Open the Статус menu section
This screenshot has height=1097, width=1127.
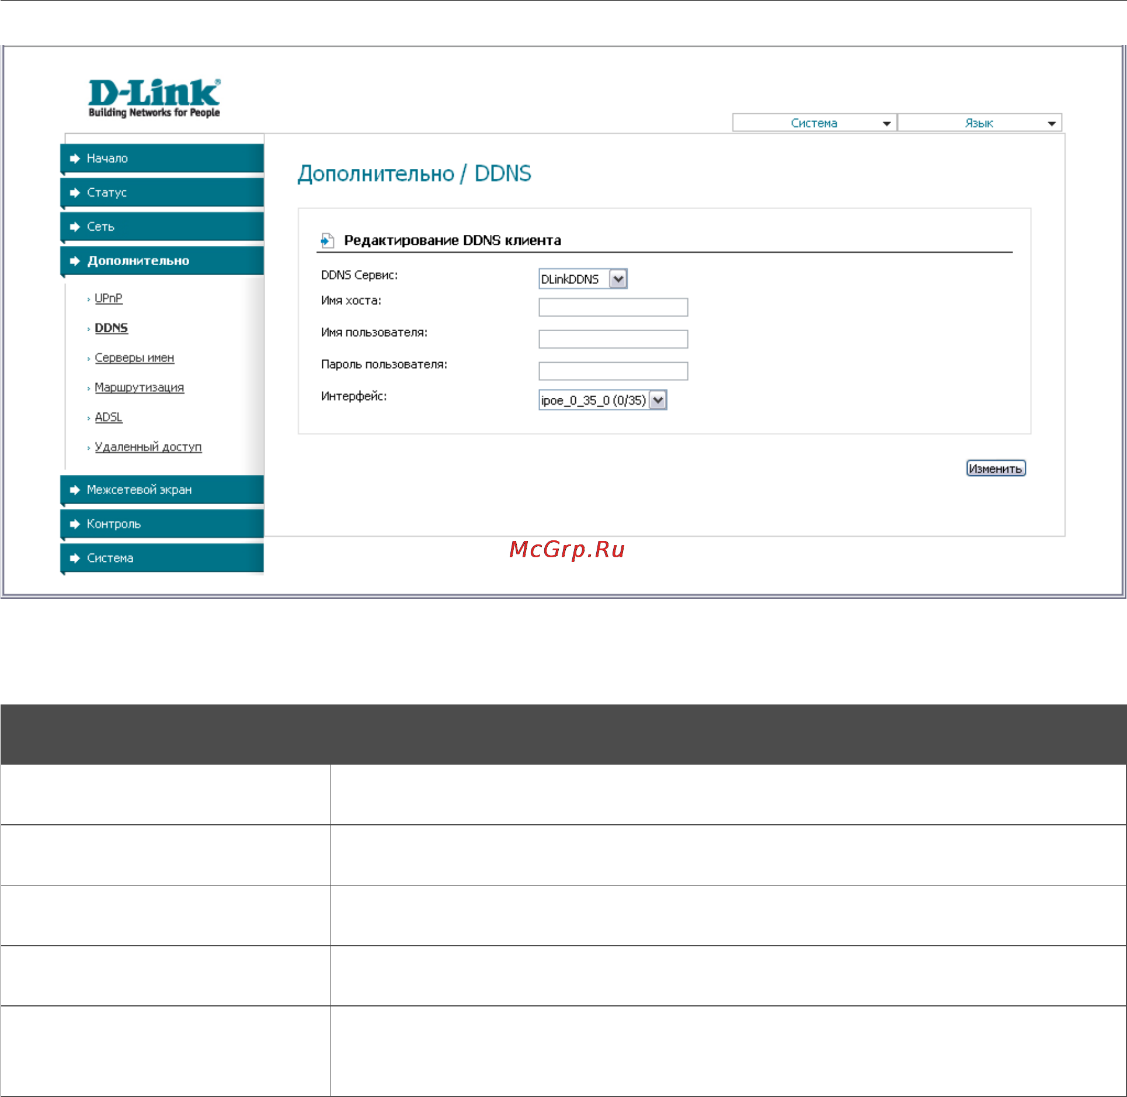click(x=162, y=192)
